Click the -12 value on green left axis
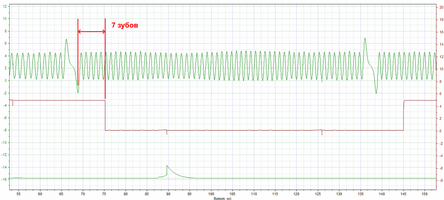 (4, 155)
